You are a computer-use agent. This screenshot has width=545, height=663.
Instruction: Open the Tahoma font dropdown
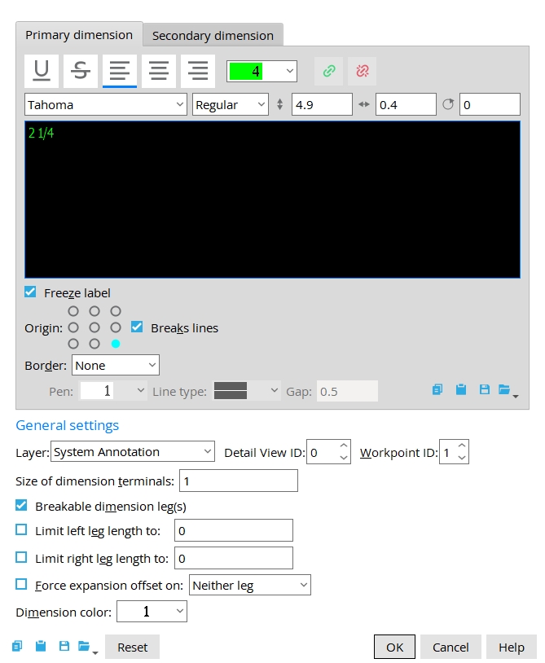106,105
